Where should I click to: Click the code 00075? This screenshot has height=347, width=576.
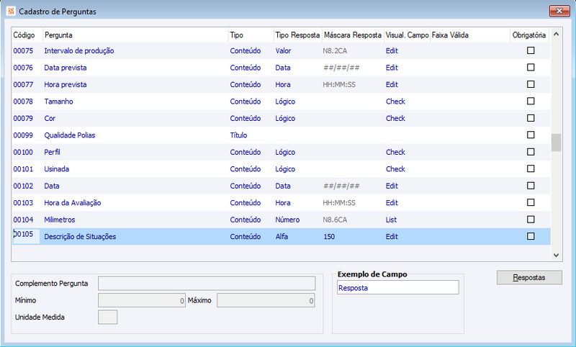tap(23, 50)
